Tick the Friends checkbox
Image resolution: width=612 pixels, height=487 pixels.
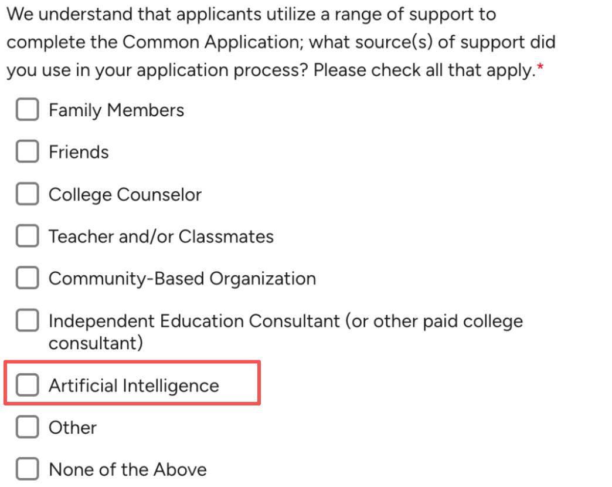coord(28,151)
